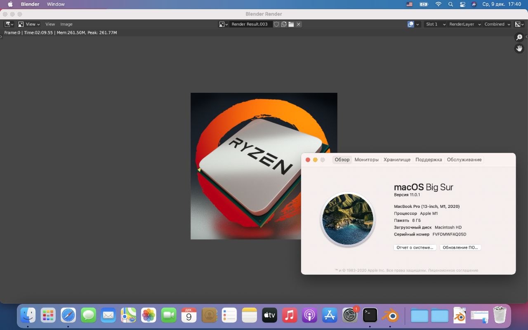Open the Лицензионное соглашение link
Screen dimensions: 528x330
point(453,271)
